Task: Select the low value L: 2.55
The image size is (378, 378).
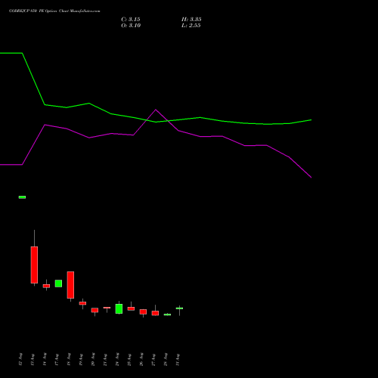Action: [x=191, y=26]
